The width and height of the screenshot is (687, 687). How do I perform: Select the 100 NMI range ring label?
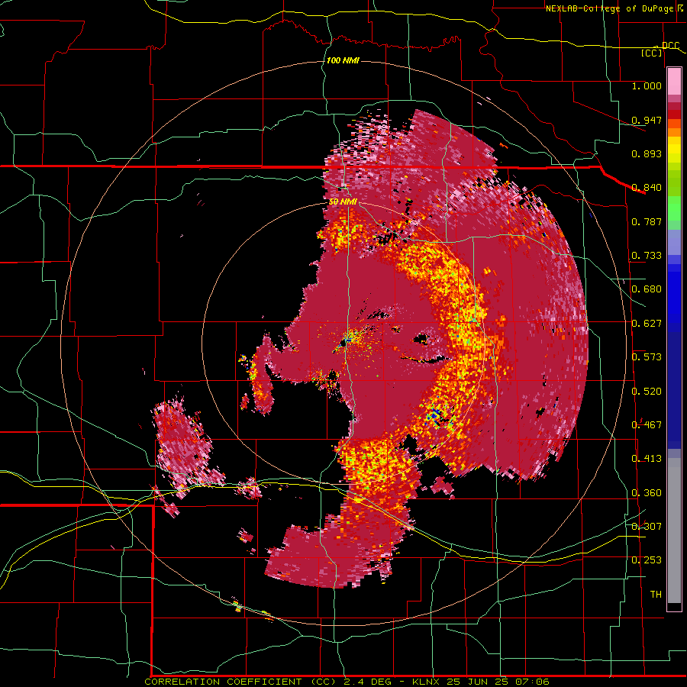coord(343,60)
